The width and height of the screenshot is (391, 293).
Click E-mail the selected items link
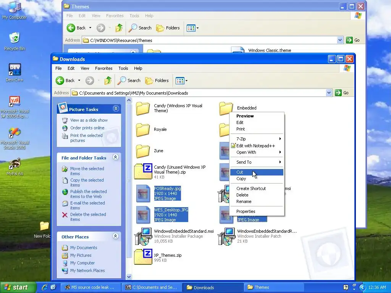coord(87,205)
